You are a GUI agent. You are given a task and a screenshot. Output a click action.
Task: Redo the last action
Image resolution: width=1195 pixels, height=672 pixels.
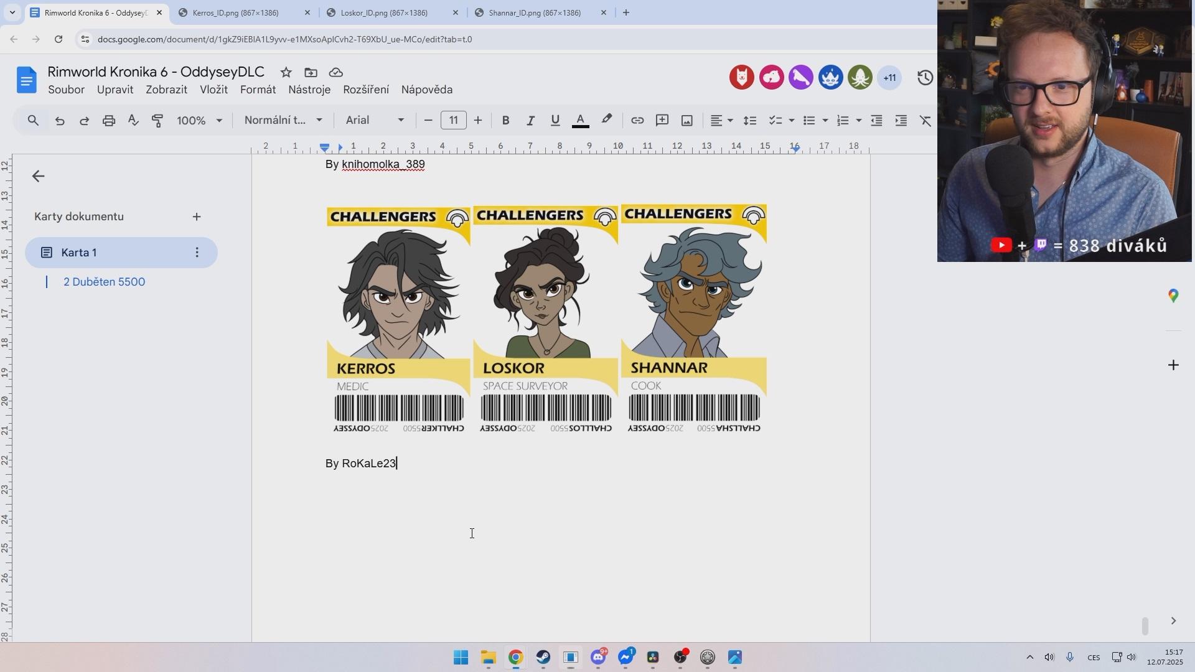(x=84, y=121)
